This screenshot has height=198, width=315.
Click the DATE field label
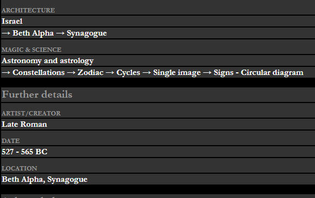[11, 141]
